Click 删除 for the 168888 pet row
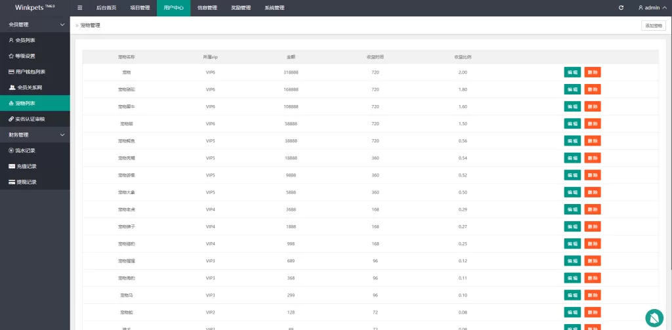The height and width of the screenshot is (330, 672). (x=593, y=89)
